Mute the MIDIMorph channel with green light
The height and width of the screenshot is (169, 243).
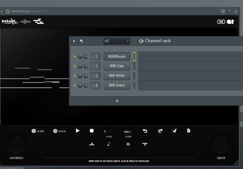click(75, 56)
